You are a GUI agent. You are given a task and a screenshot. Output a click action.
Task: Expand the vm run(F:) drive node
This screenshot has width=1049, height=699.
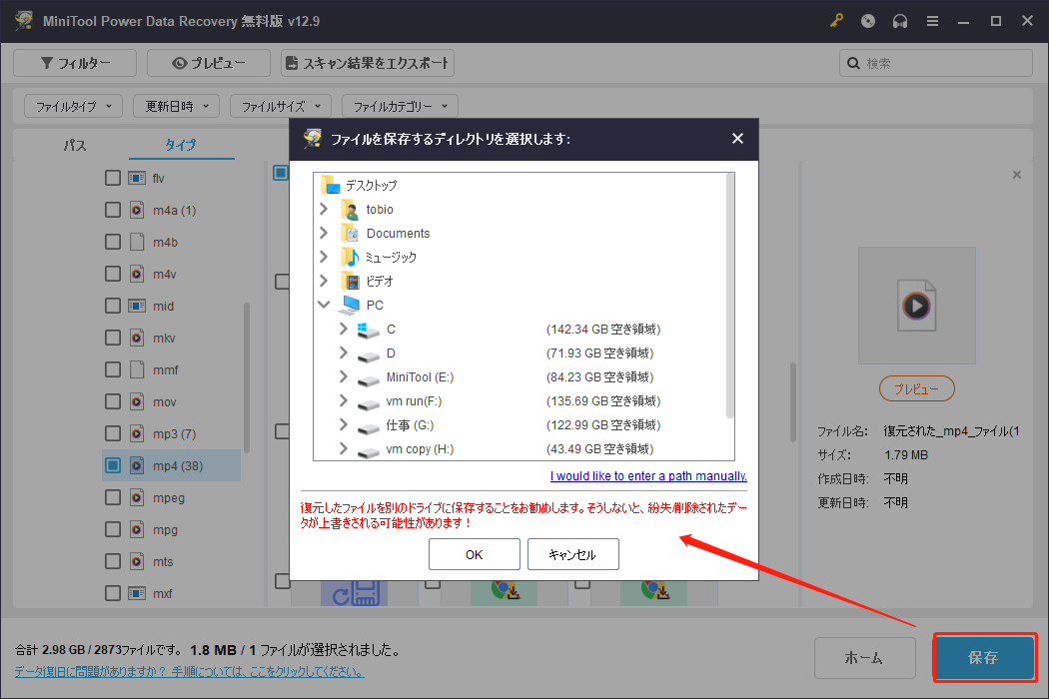344,400
